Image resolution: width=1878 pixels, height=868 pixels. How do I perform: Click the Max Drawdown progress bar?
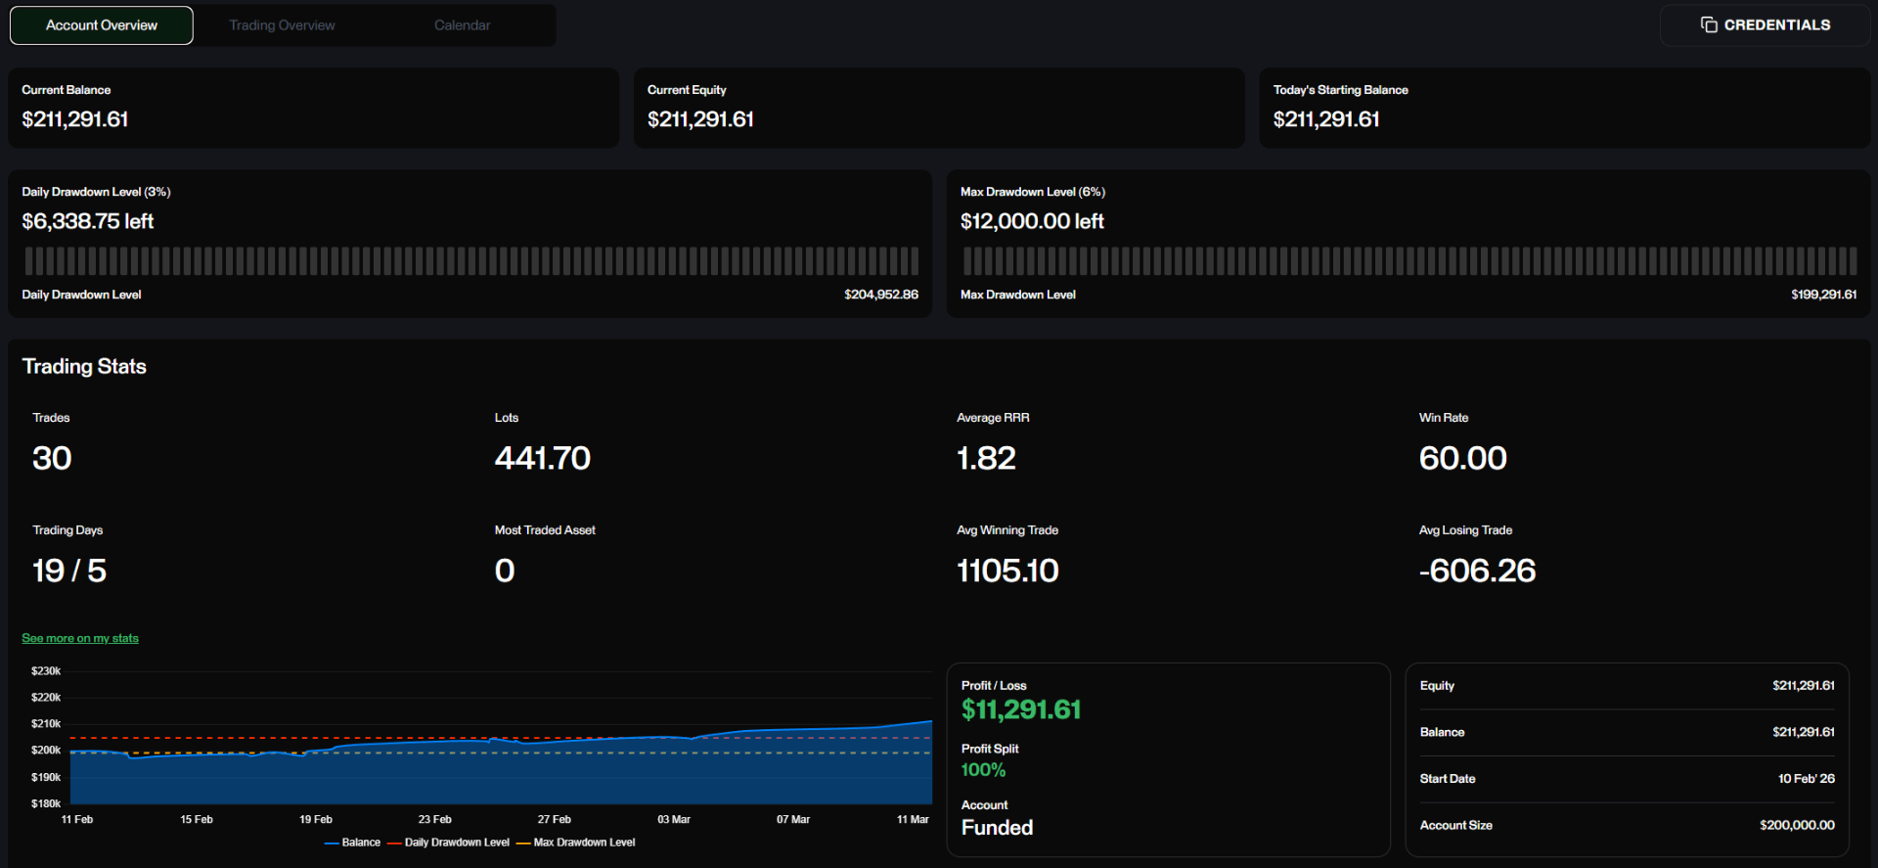point(1409,261)
